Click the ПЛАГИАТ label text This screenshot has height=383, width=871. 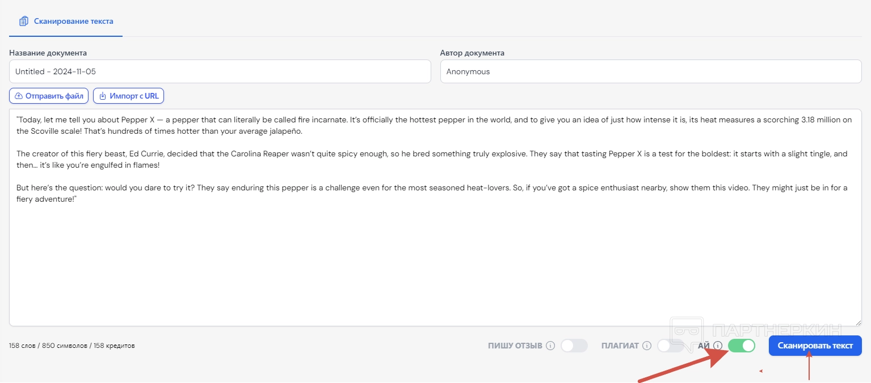coord(620,346)
